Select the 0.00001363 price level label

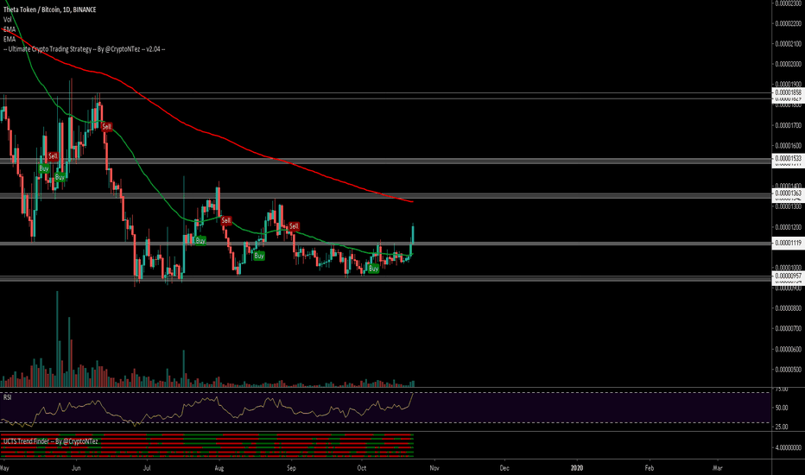pos(788,193)
